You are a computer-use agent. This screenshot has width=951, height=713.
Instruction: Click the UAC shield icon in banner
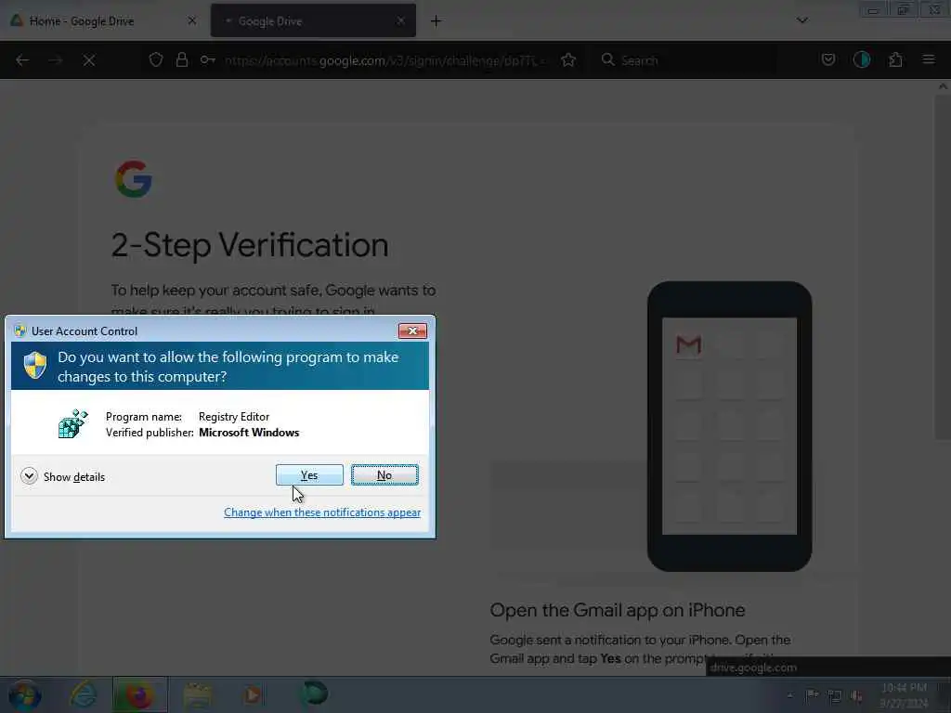point(35,366)
